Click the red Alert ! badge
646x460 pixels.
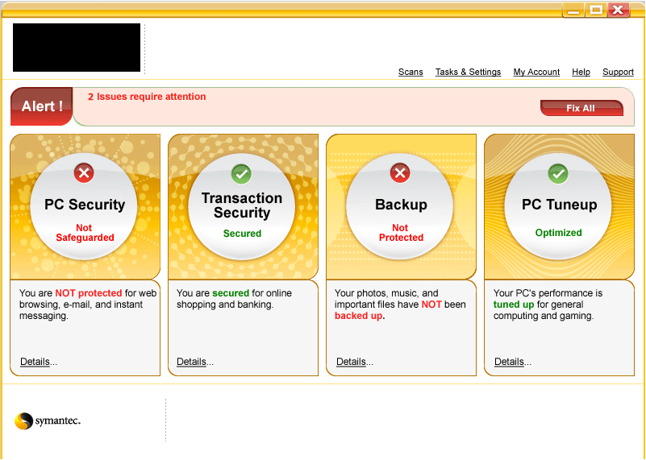coord(42,106)
